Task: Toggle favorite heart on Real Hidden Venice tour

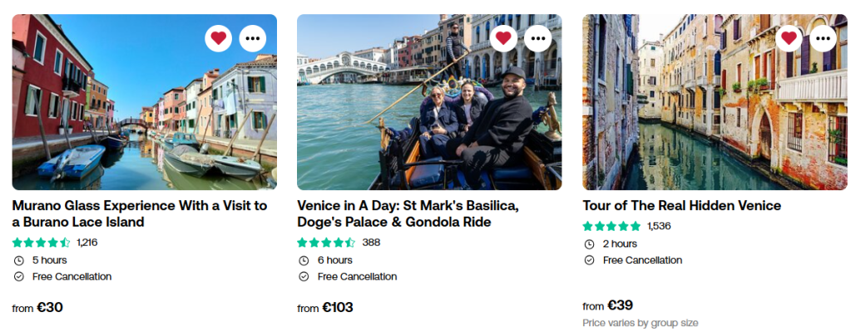Action: tap(789, 38)
